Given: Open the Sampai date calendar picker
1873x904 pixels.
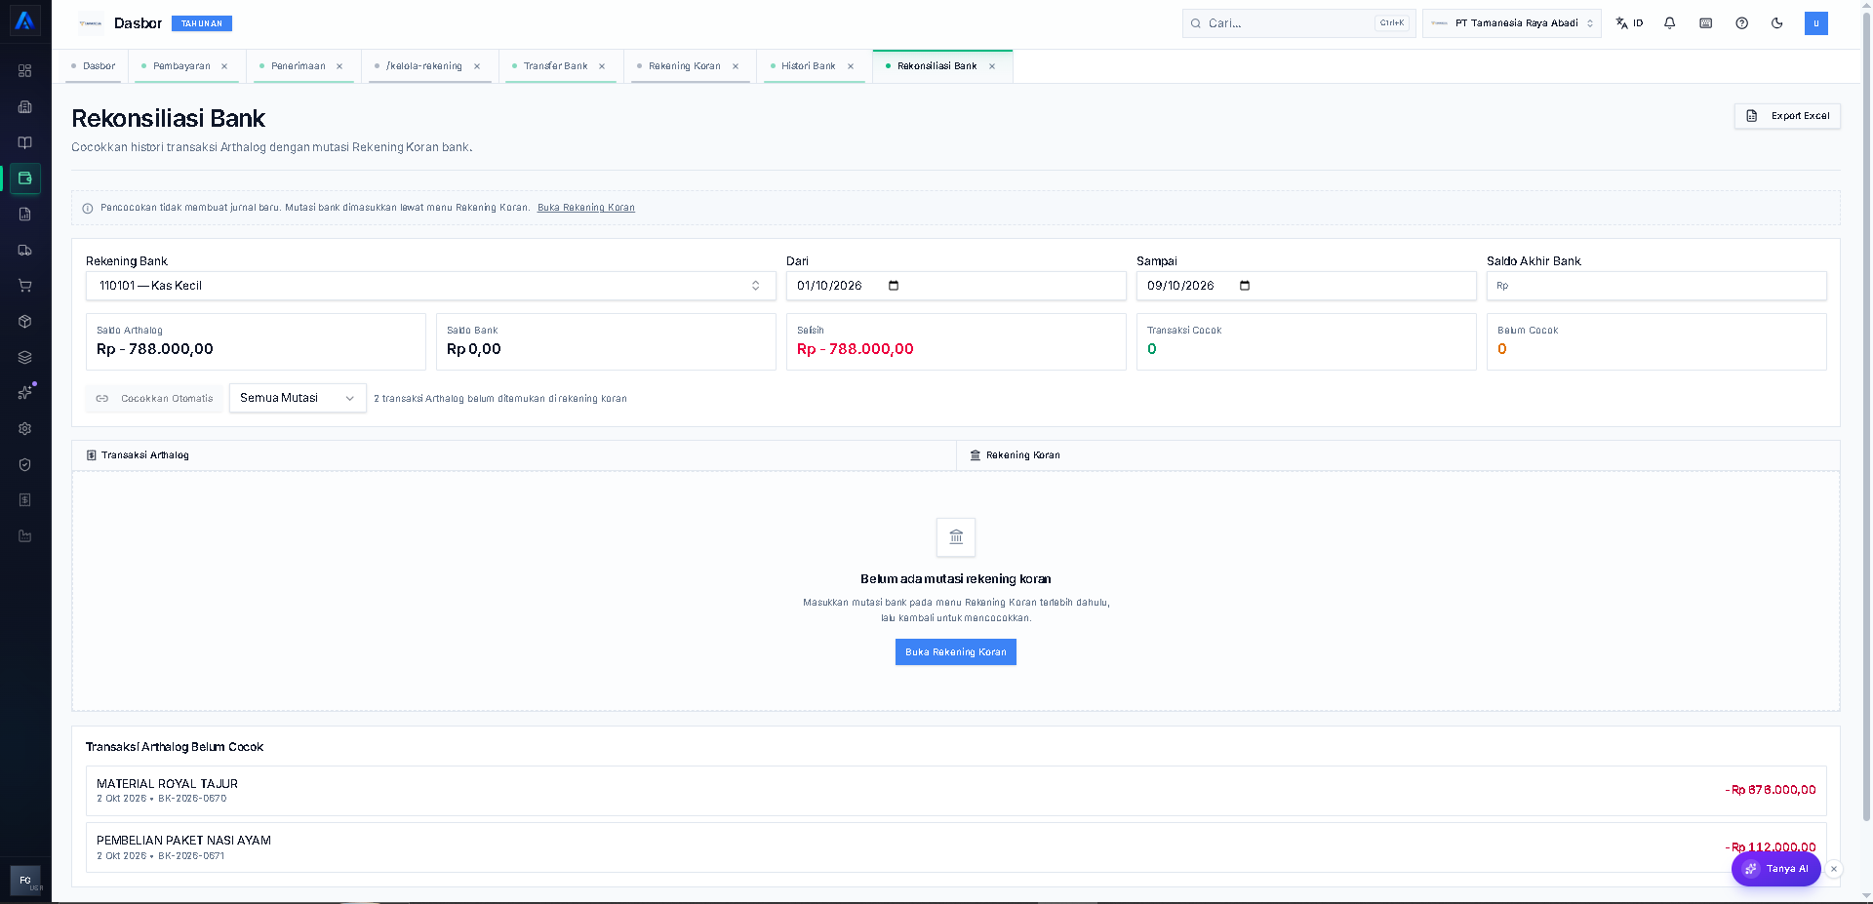Looking at the screenshot, I should tap(1245, 286).
